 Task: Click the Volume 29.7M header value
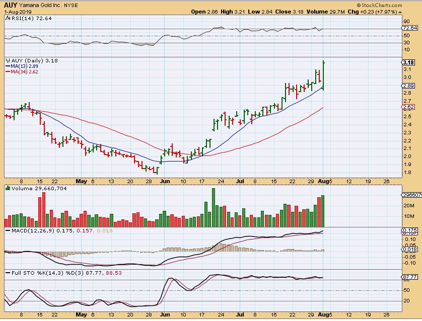coord(326,12)
